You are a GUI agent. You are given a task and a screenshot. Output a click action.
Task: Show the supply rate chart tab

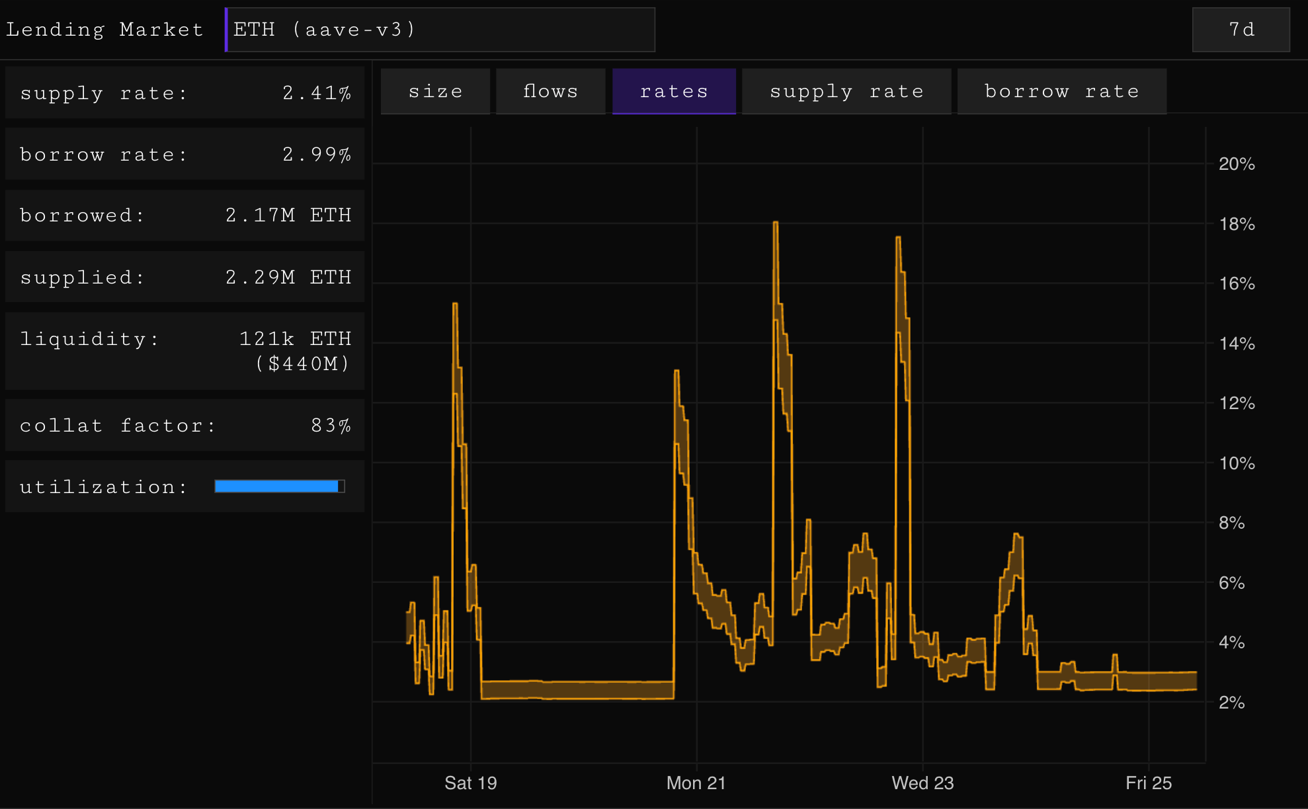point(846,91)
